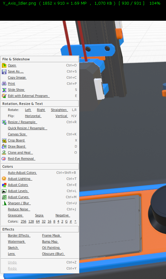The image size is (166, 279).
Task: Click the Red-Eye Removal icon
Action: (x=4, y=159)
